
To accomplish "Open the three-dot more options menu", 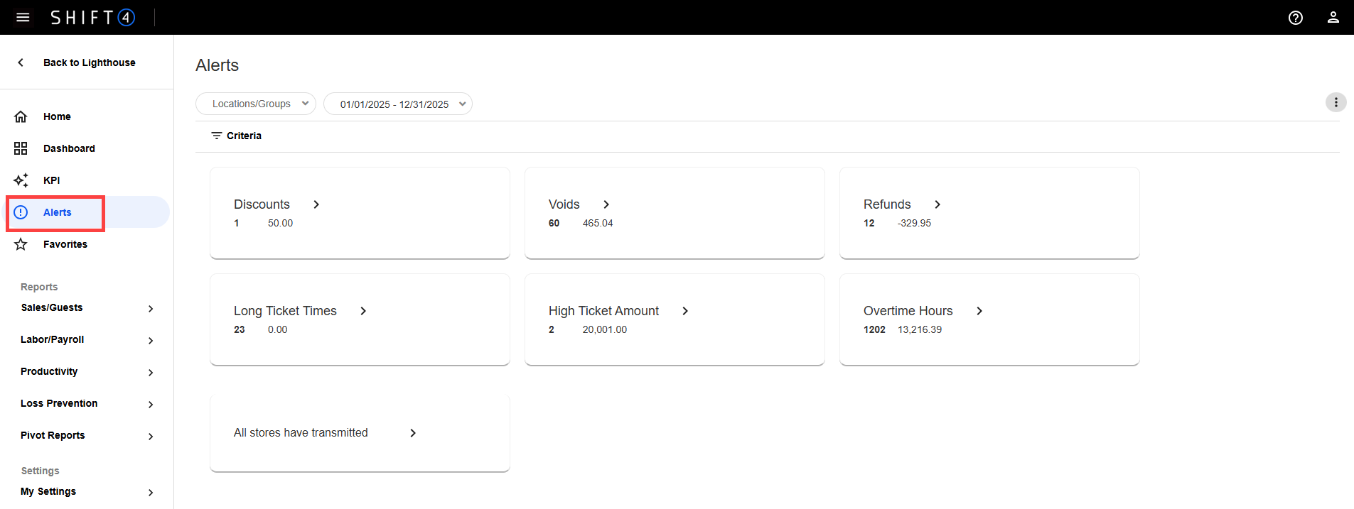I will coord(1336,103).
